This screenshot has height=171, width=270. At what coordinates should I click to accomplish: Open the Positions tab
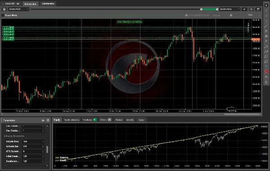(x=90, y=120)
